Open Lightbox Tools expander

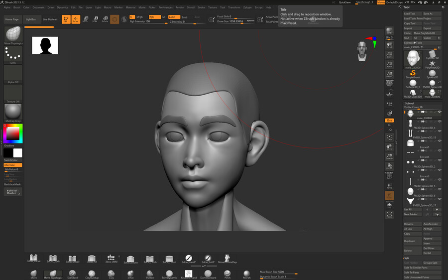[x=413, y=43]
